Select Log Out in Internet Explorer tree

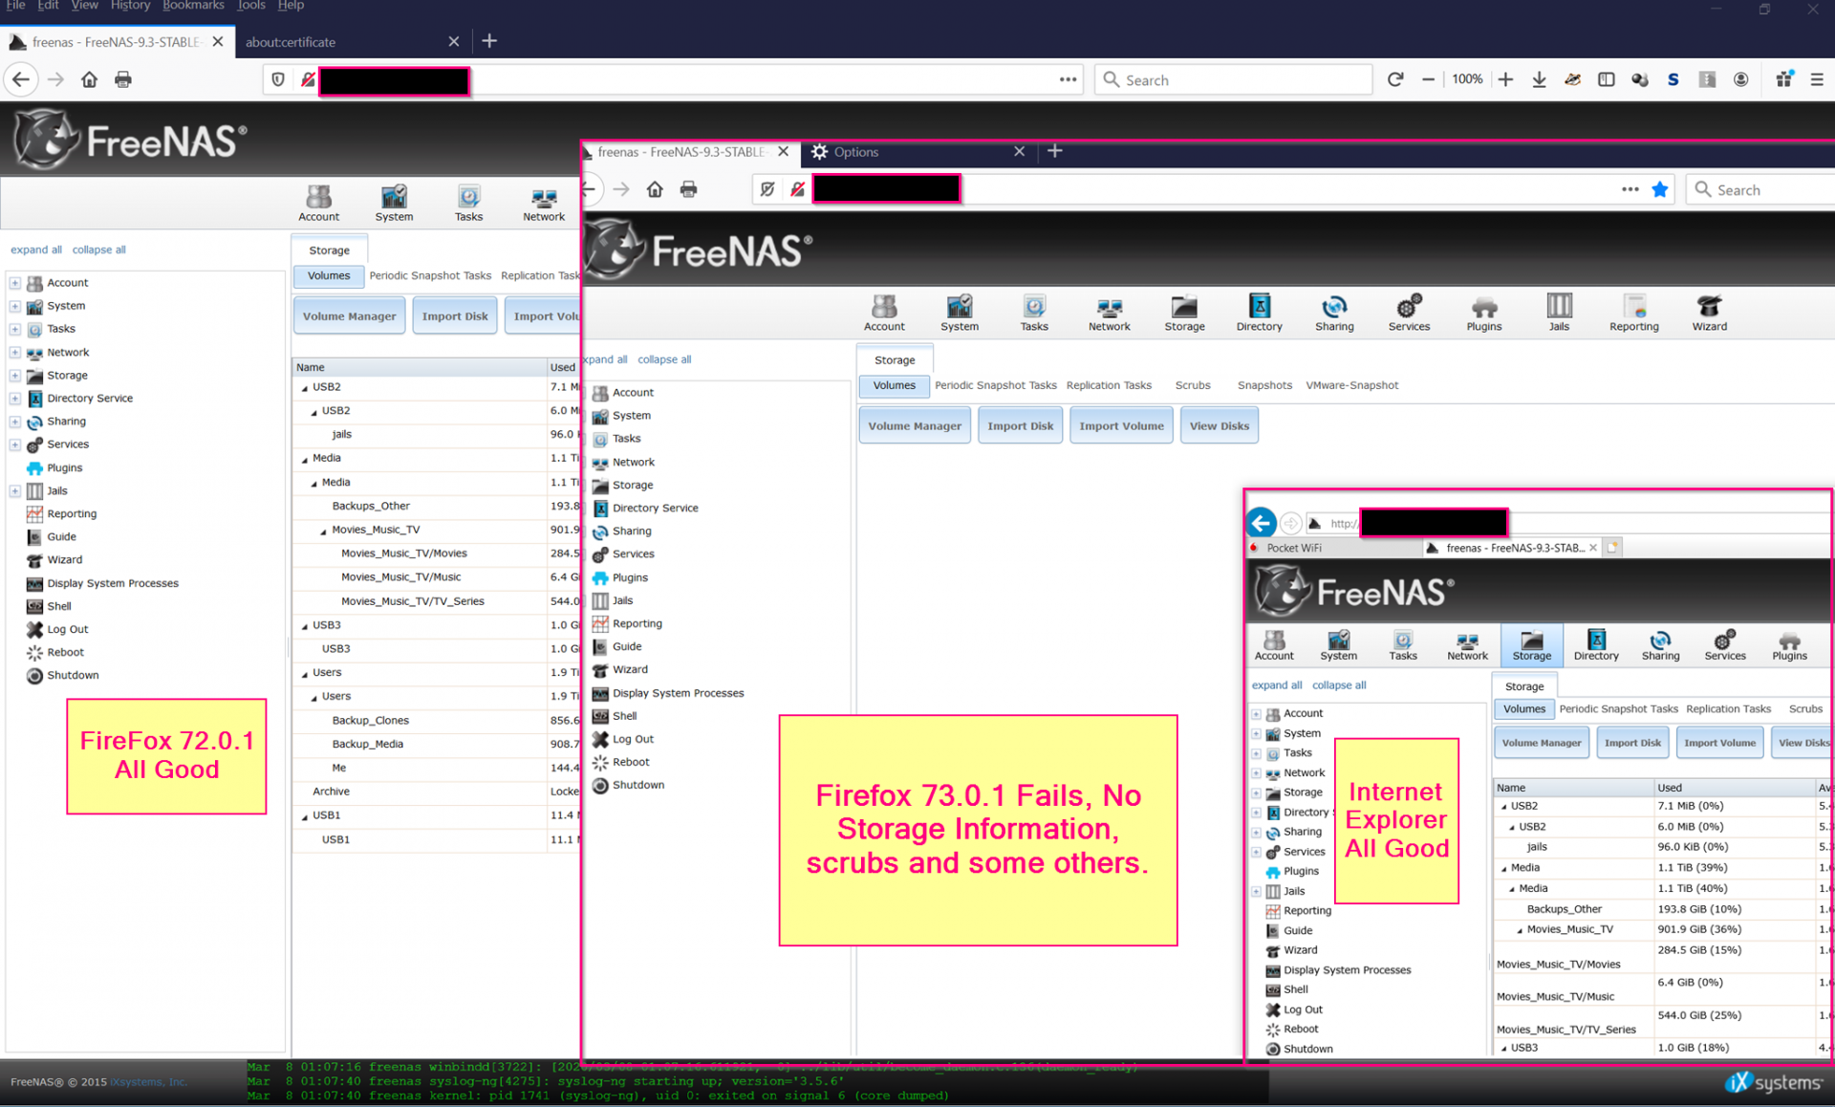[x=1294, y=1009]
